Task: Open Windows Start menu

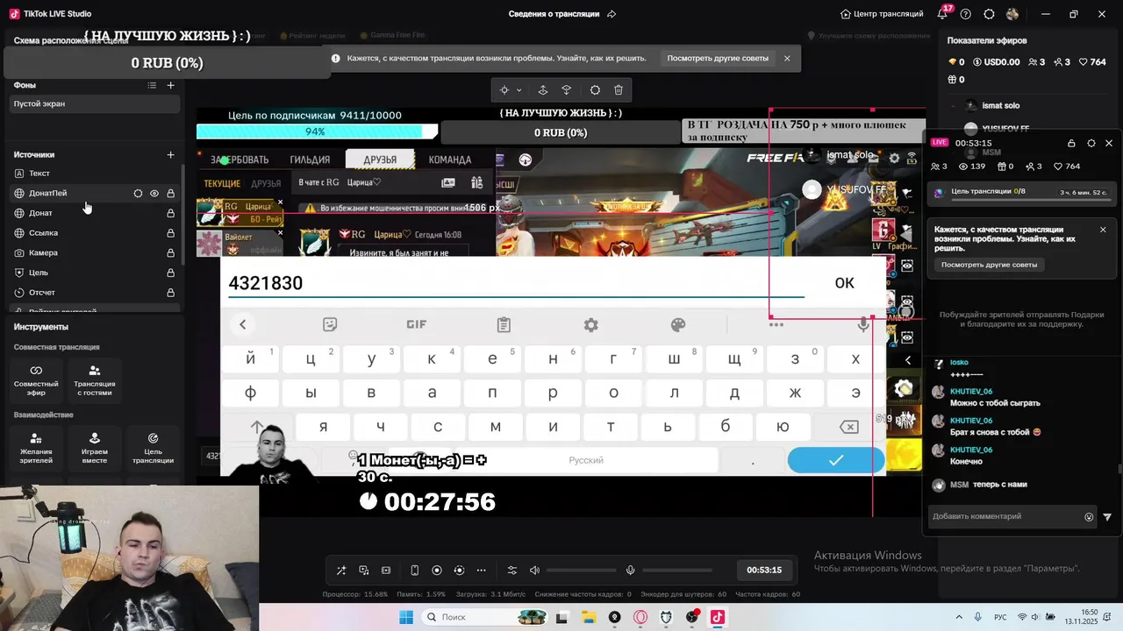Action: coord(406,617)
